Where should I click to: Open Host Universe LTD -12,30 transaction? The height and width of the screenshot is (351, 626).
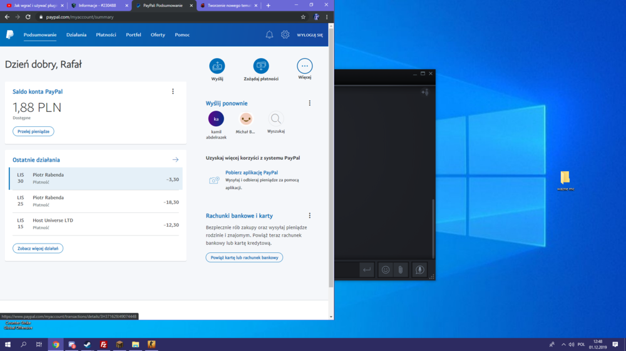click(96, 224)
